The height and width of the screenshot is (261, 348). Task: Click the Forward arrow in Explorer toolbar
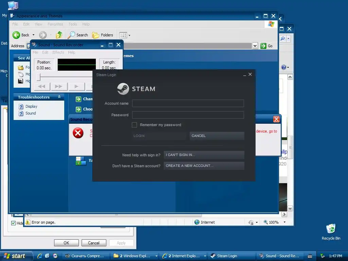point(43,35)
